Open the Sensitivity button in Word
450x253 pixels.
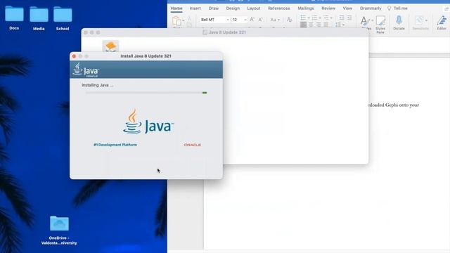(420, 23)
